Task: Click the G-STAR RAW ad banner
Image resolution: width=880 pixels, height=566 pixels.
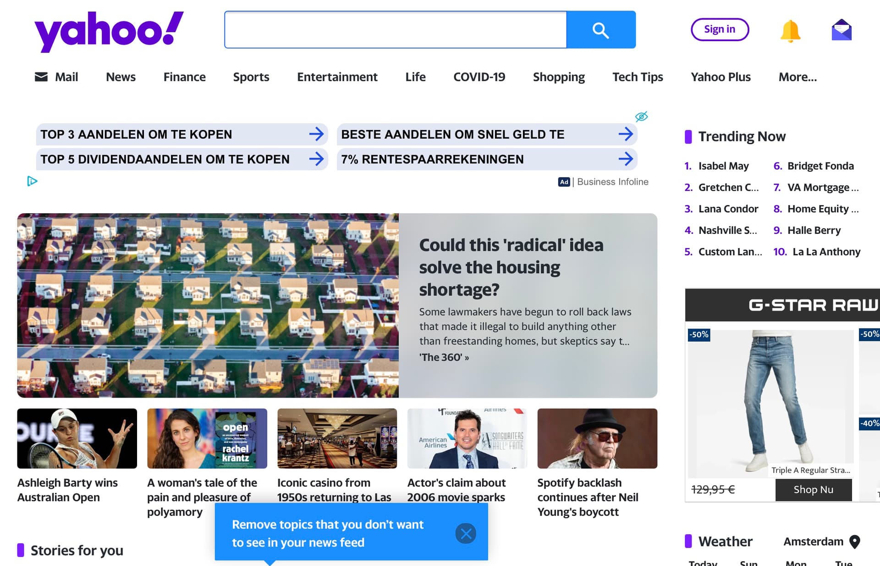Action: click(782, 305)
